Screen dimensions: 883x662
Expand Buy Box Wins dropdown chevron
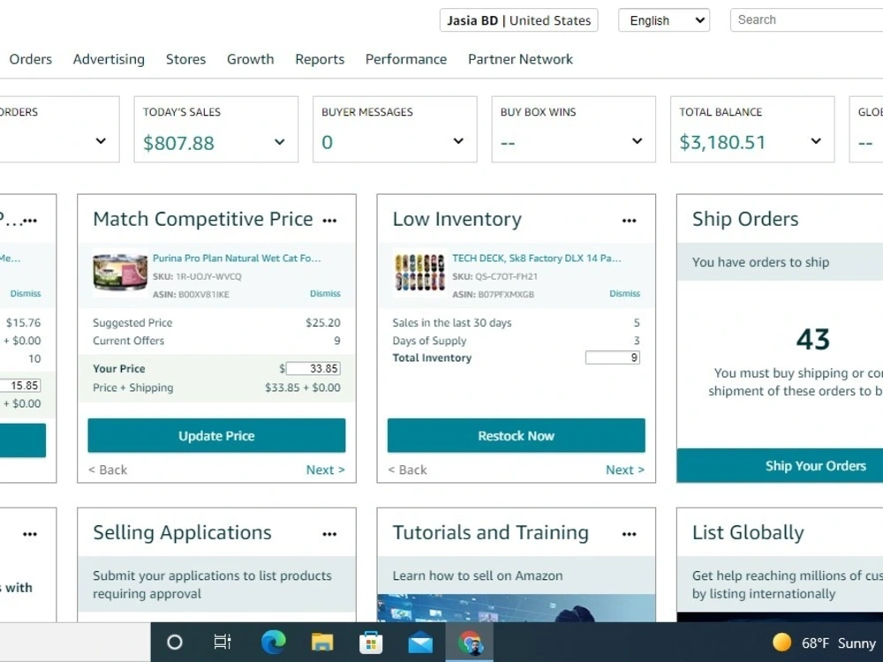pyautogui.click(x=637, y=140)
